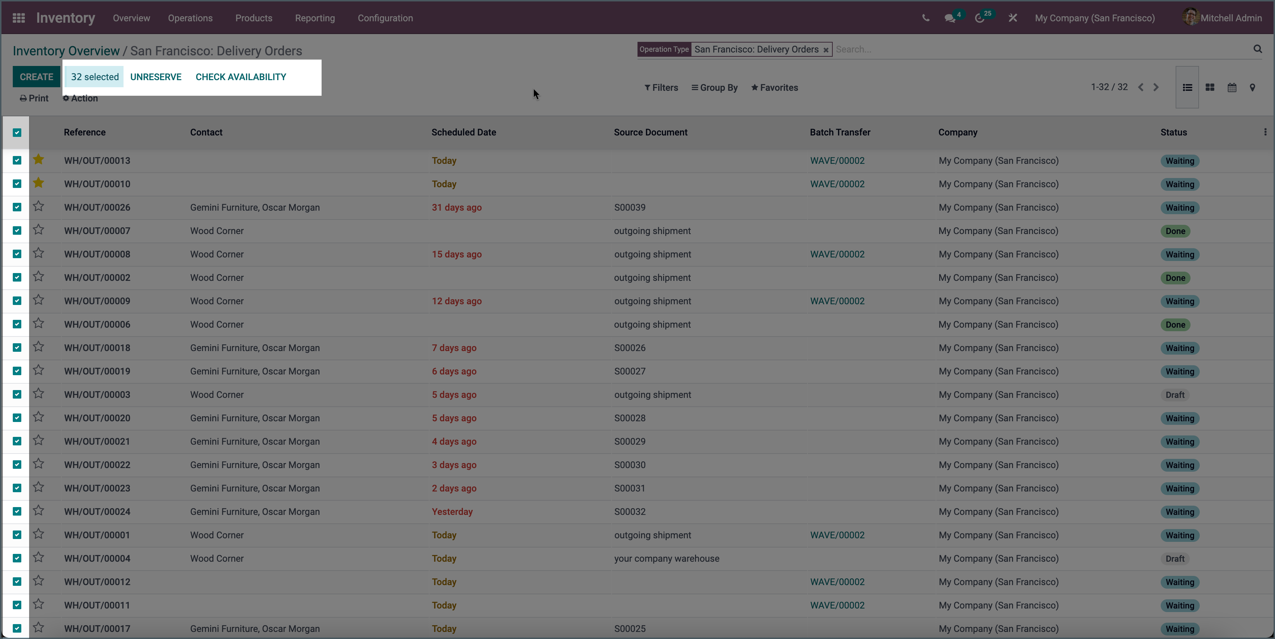Open the optional columns three-dot menu
Image resolution: width=1275 pixels, height=639 pixels.
[x=1265, y=132]
